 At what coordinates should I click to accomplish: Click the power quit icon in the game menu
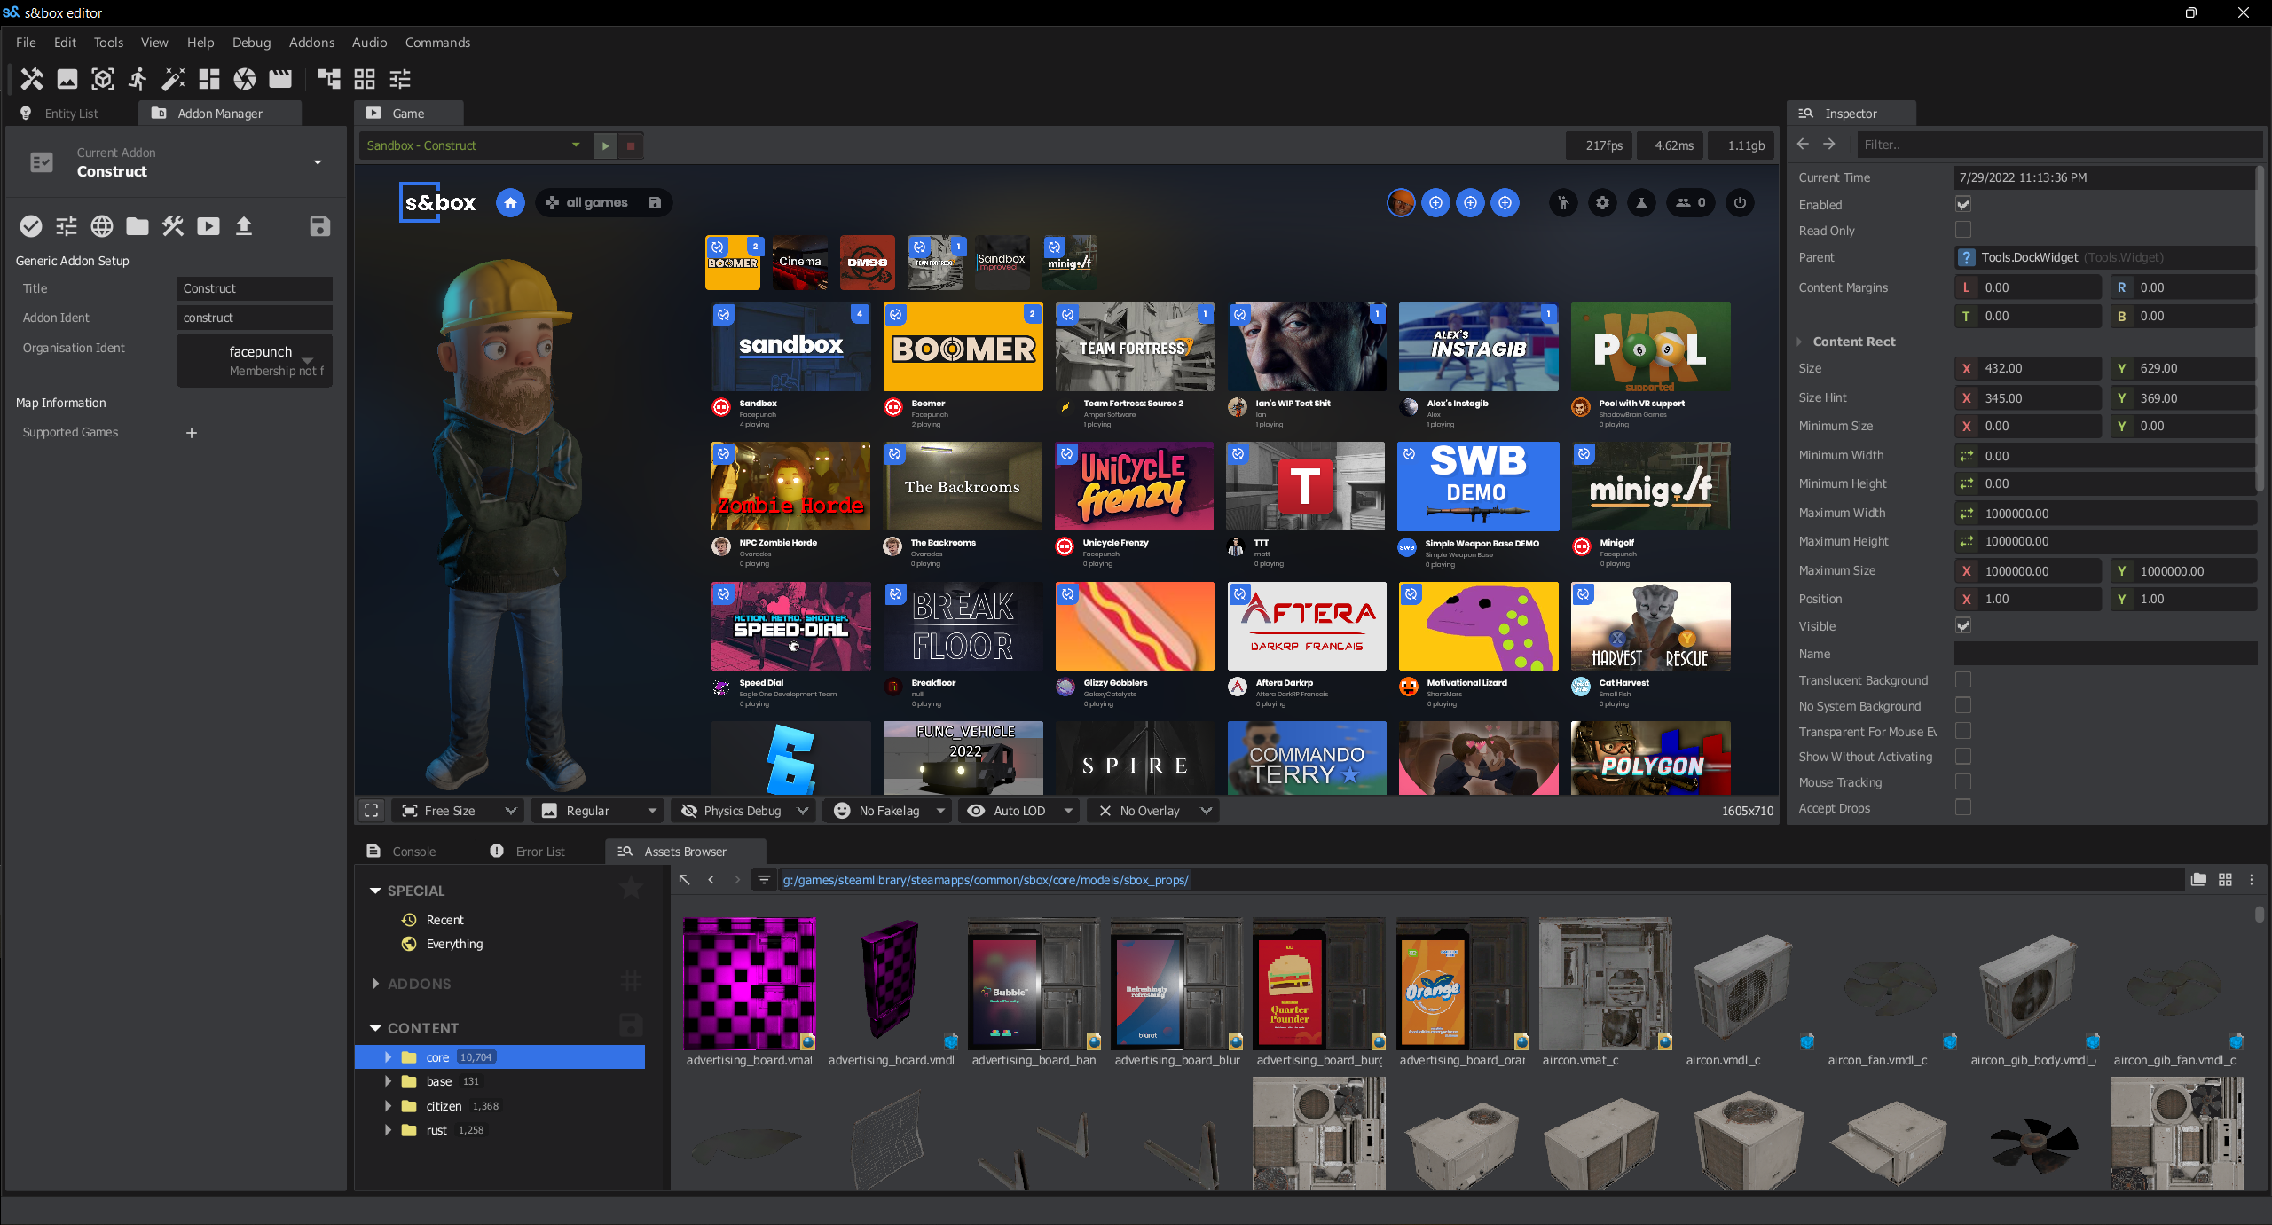pos(1740,203)
